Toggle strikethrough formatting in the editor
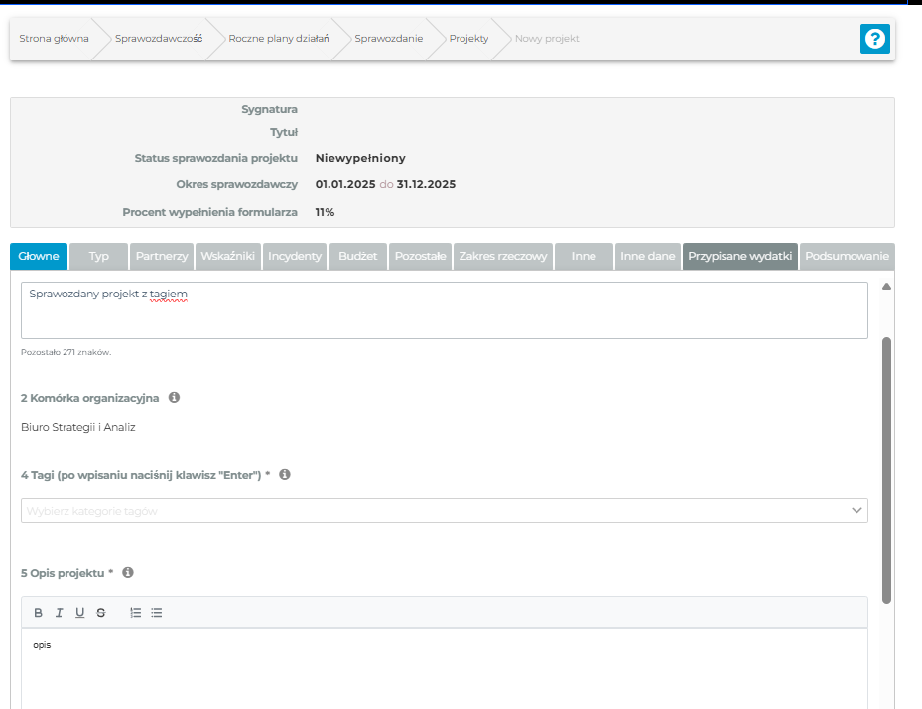 [101, 613]
